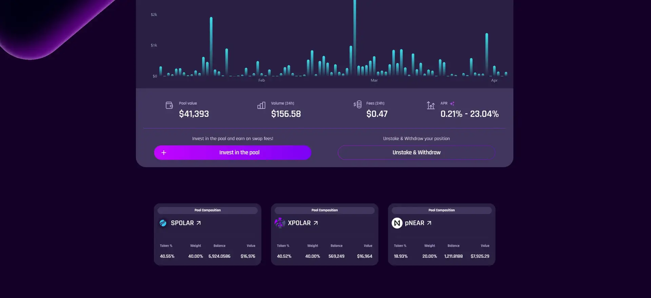Select the tallest volume bar near March
651x298 pixels.
click(355, 37)
